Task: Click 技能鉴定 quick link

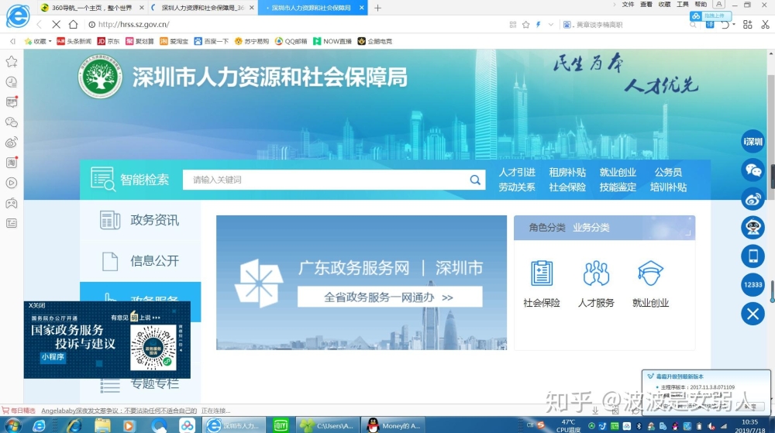Action: click(618, 187)
